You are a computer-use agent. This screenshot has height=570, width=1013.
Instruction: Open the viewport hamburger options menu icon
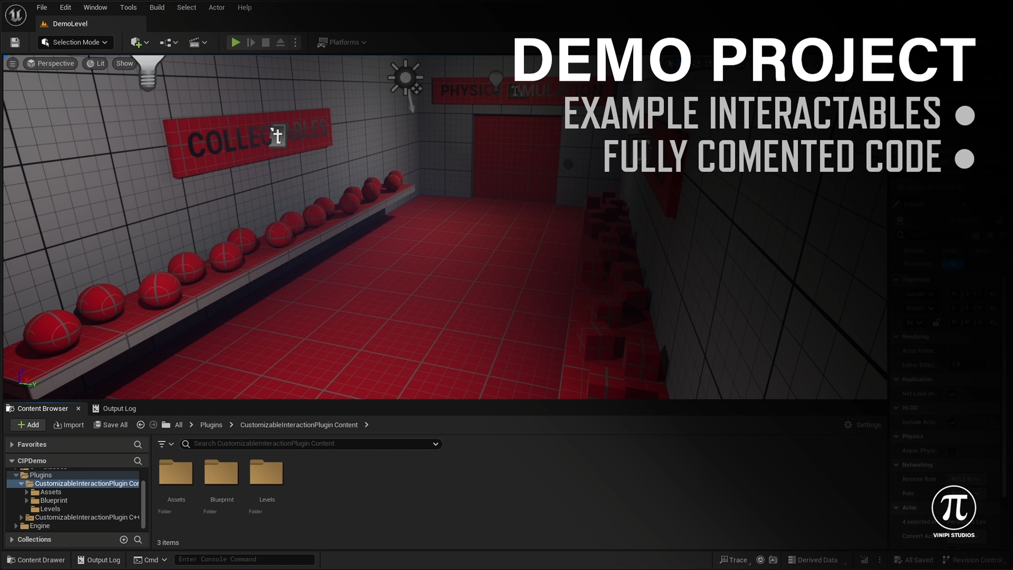click(x=12, y=63)
